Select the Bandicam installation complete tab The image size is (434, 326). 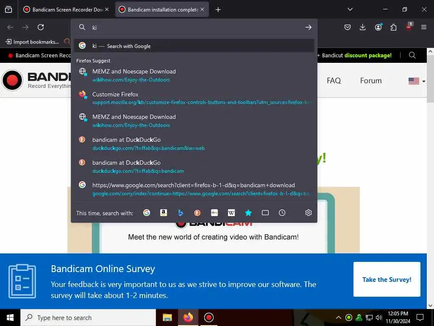[162, 9]
